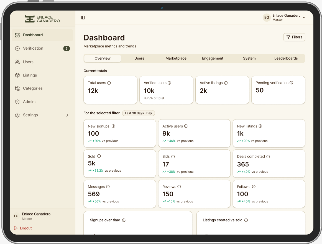Click Marketplace metrics and trends subtitle
This screenshot has width=322, height=244.
click(x=110, y=46)
